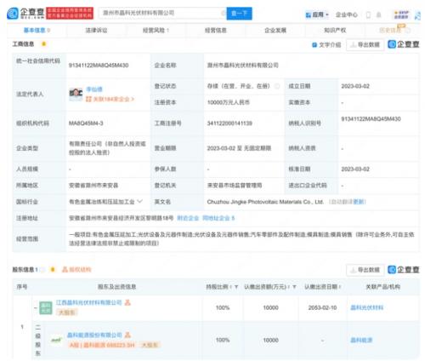Click the red certification banner beside the logo
This screenshot has width=425, height=361.
[x=70, y=13]
